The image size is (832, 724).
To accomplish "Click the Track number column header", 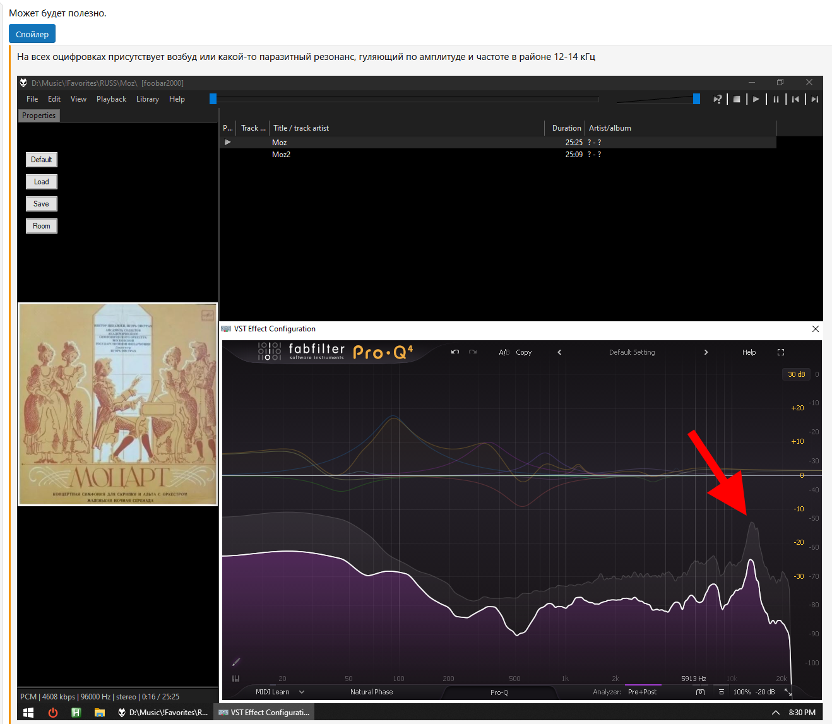I will pos(253,128).
